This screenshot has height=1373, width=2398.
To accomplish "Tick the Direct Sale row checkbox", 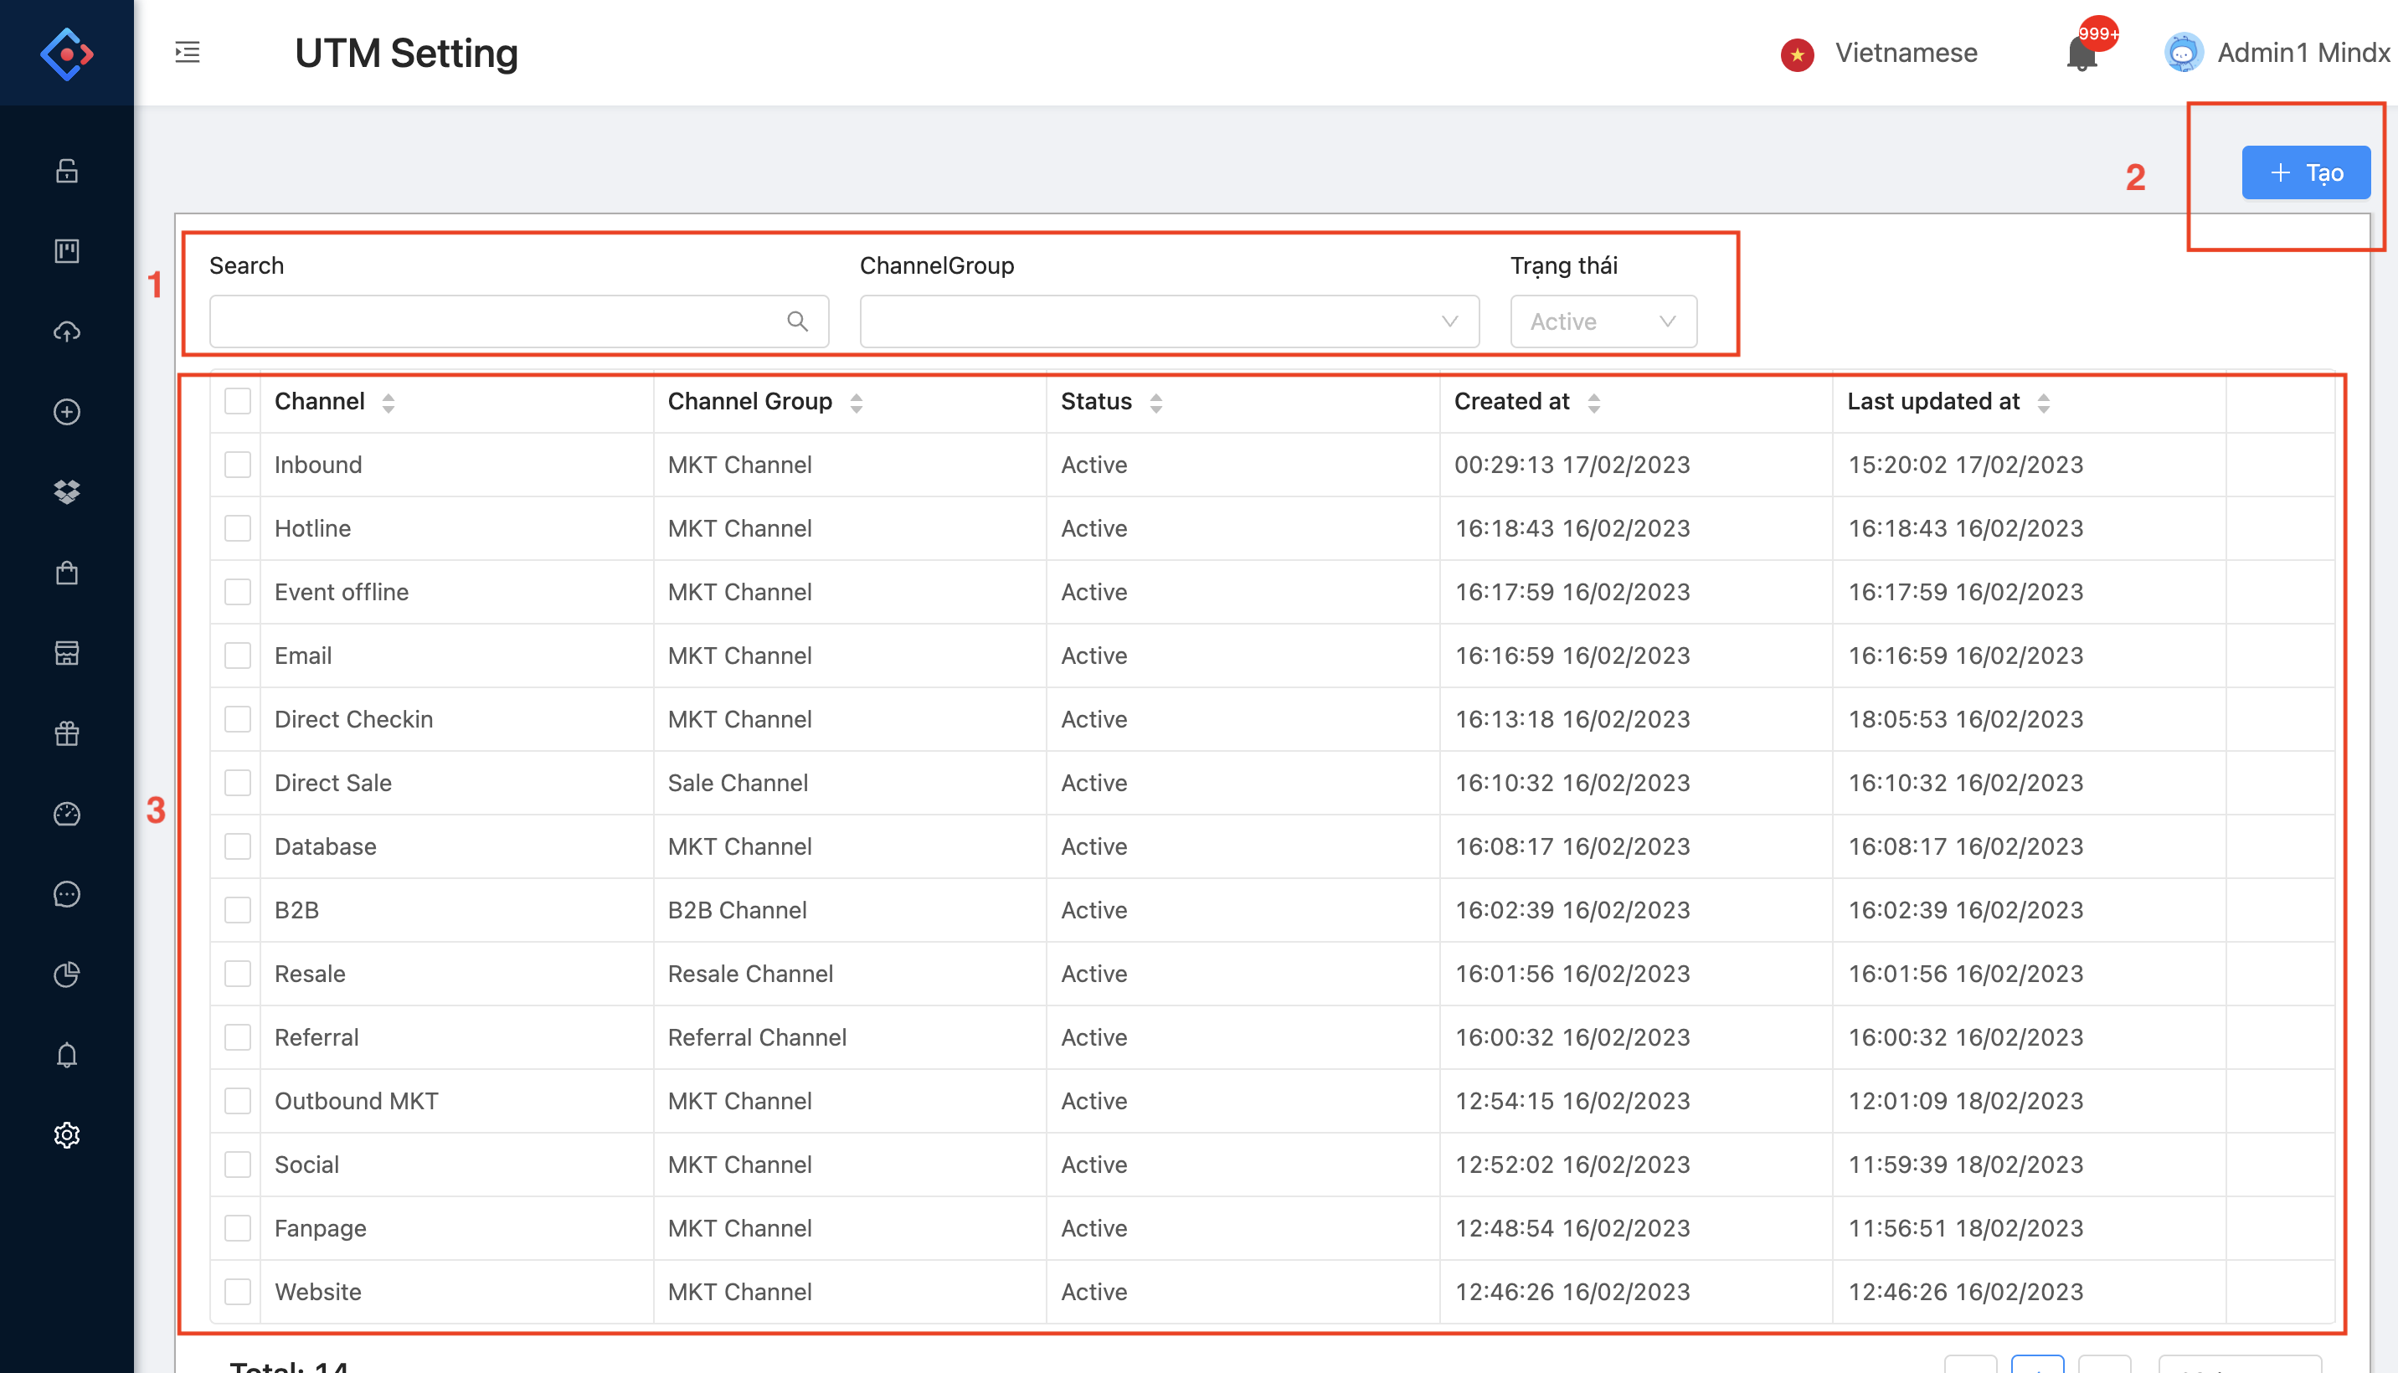I will (x=238, y=783).
